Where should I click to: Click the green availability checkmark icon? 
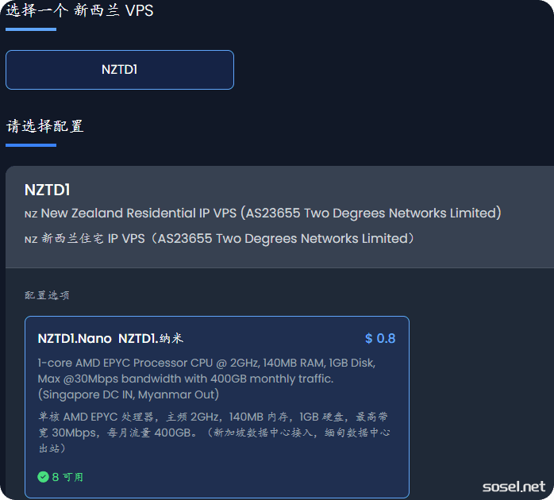click(x=43, y=477)
